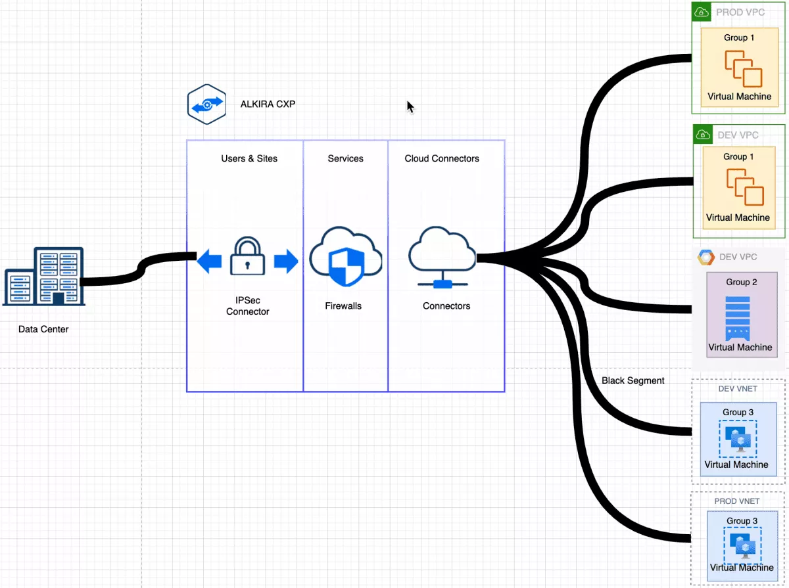Select the black link from Data Center

(x=138, y=269)
